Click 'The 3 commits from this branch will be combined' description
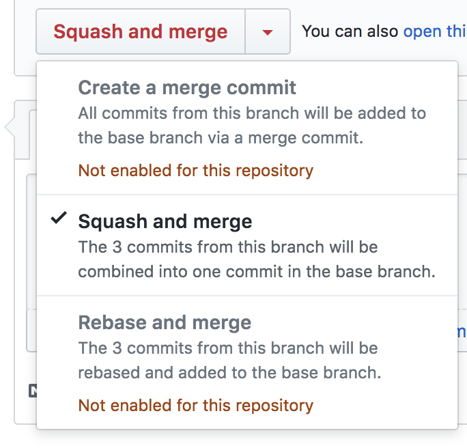The image size is (467, 448). coord(257,259)
